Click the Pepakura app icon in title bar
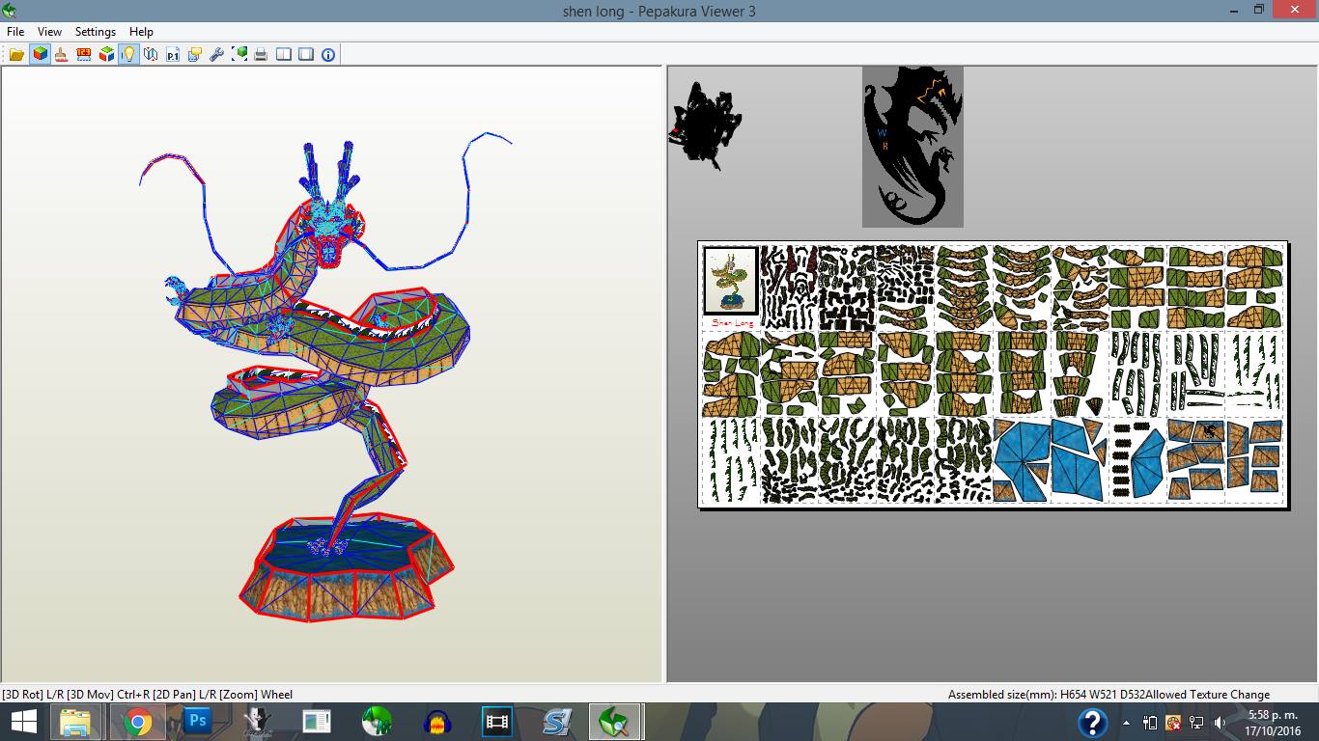 [x=10, y=11]
